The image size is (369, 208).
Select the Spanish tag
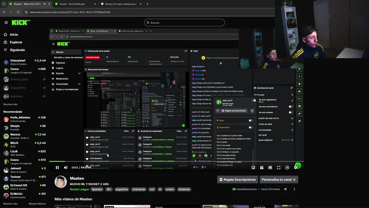coord(97,189)
